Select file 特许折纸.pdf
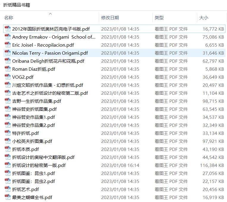Screen dimensions: 227x202 [26, 133]
